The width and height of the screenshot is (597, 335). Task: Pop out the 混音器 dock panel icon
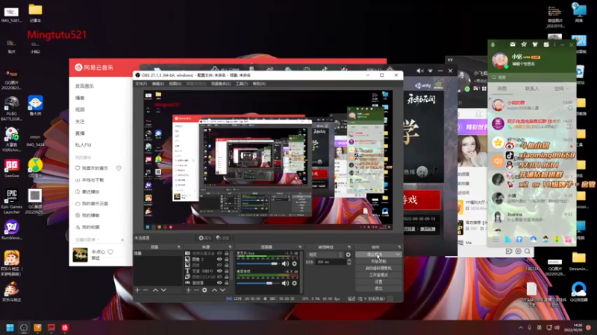tap(300, 247)
